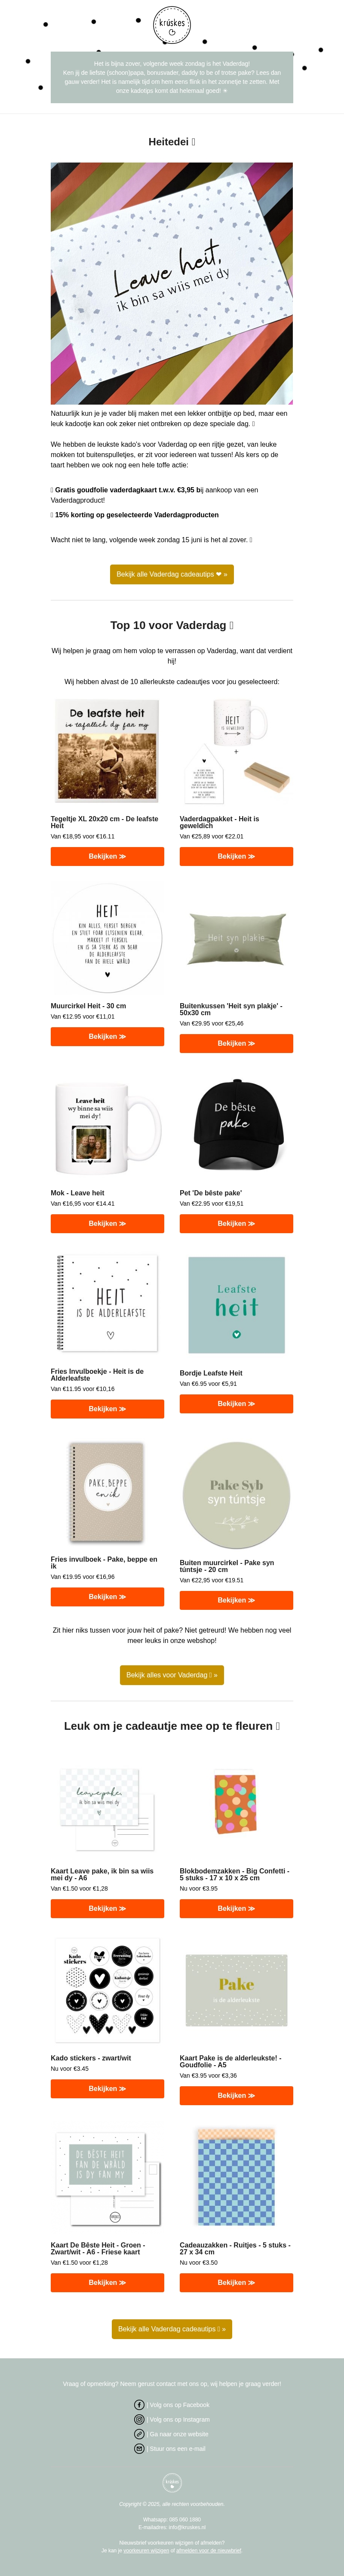Click Bekijken under Pet 'De bêste pake'
This screenshot has width=344, height=2576.
pos(236,1223)
